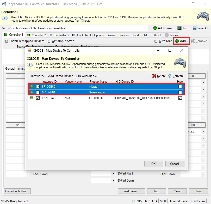This screenshot has height=204, width=211.
Task: Click the left 0;0 axis value field
Action: [x=16, y=125]
